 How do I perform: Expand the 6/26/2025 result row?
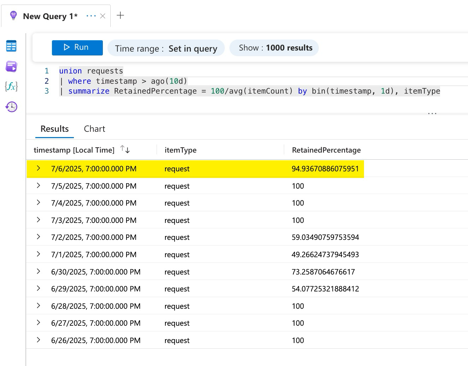[x=39, y=340]
